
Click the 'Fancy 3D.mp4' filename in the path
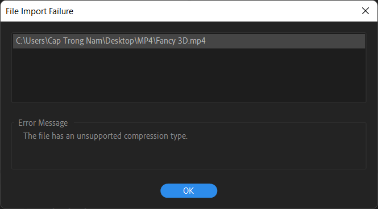181,41
